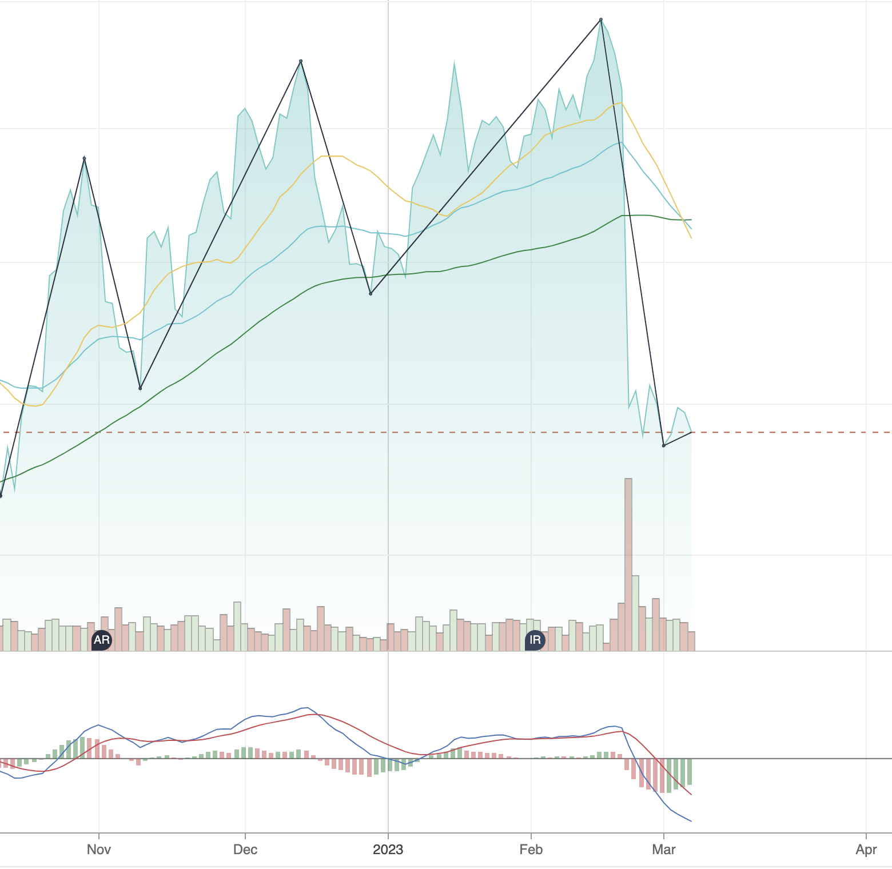This screenshot has width=892, height=869.
Task: Open the IR event marker
Action: click(535, 640)
